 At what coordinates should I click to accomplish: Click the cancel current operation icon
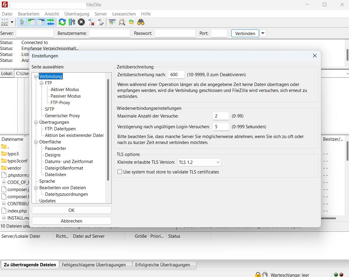[x=81, y=22]
